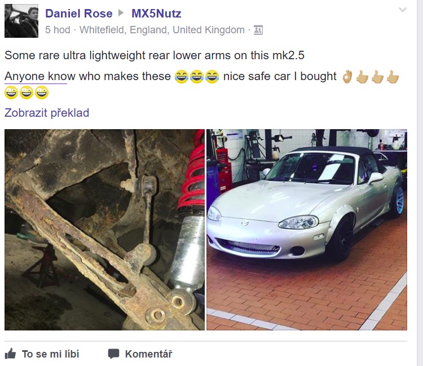Click the OK hand emoji in post

tap(347, 77)
